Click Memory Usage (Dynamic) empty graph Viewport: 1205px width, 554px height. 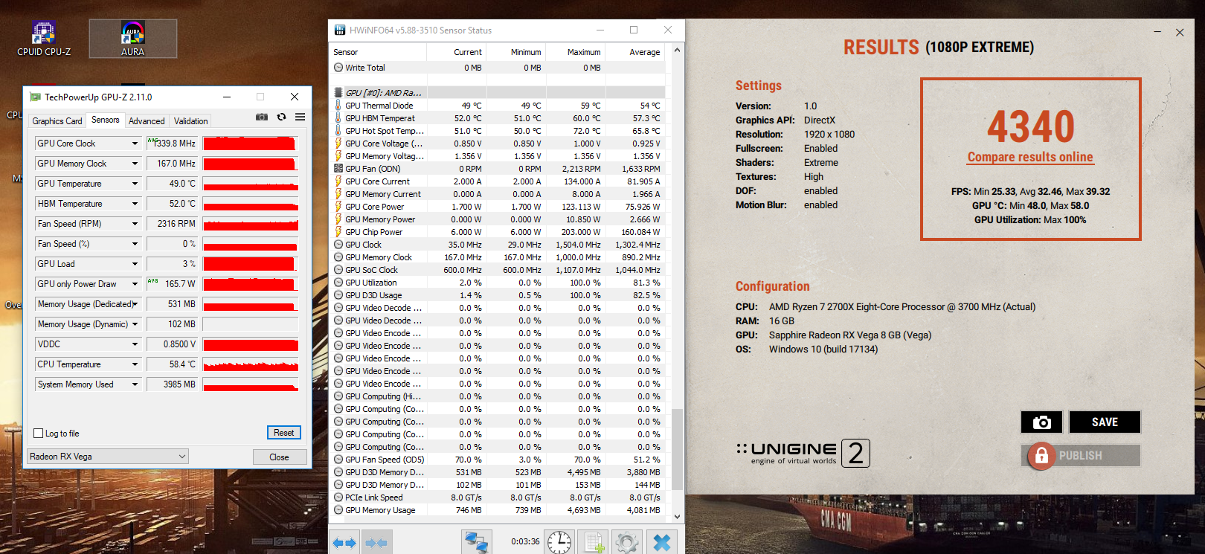pos(251,324)
